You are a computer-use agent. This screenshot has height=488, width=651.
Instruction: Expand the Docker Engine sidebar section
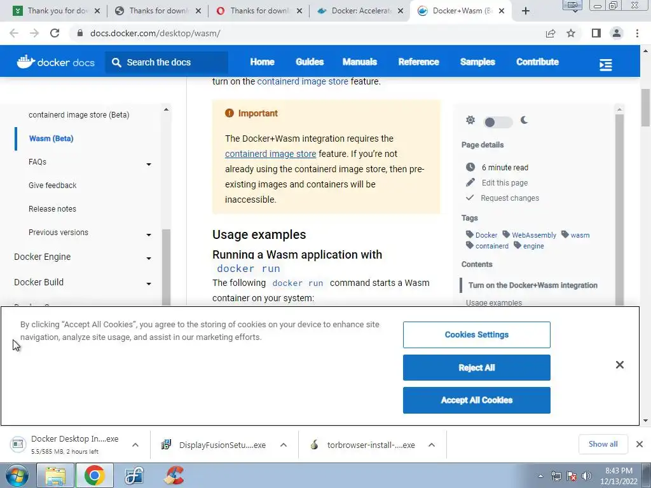pyautogui.click(x=149, y=259)
